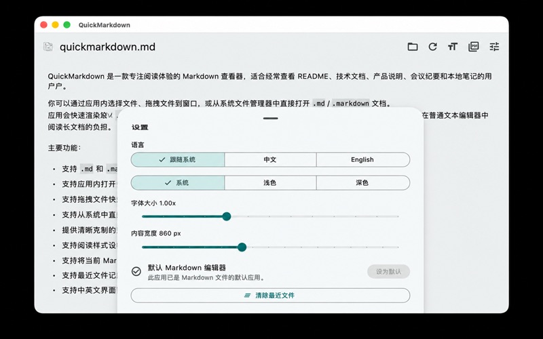Click the yellow macOS minimize window button
Screen dimensions: 543x339
(55, 25)
